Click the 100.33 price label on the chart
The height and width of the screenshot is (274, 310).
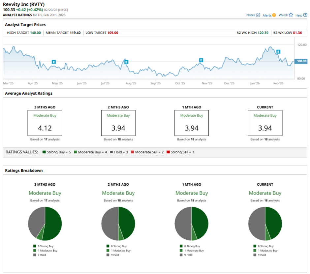click(302, 61)
